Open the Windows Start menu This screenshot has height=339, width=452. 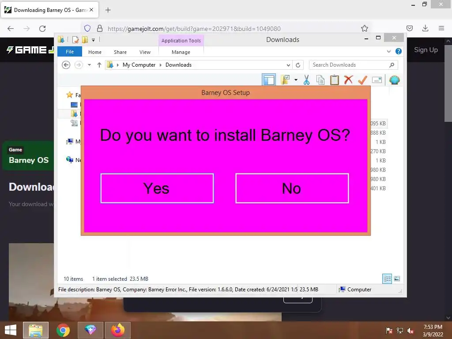(x=11, y=330)
